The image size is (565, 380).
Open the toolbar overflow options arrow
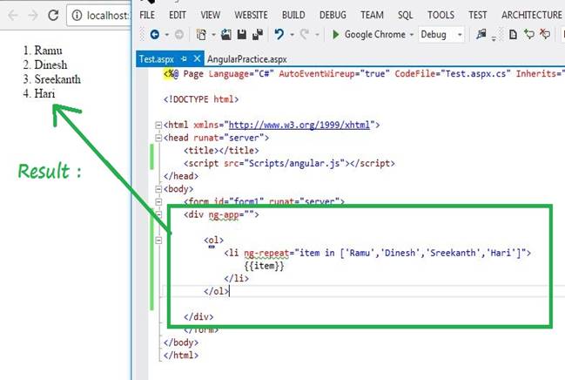(494, 37)
